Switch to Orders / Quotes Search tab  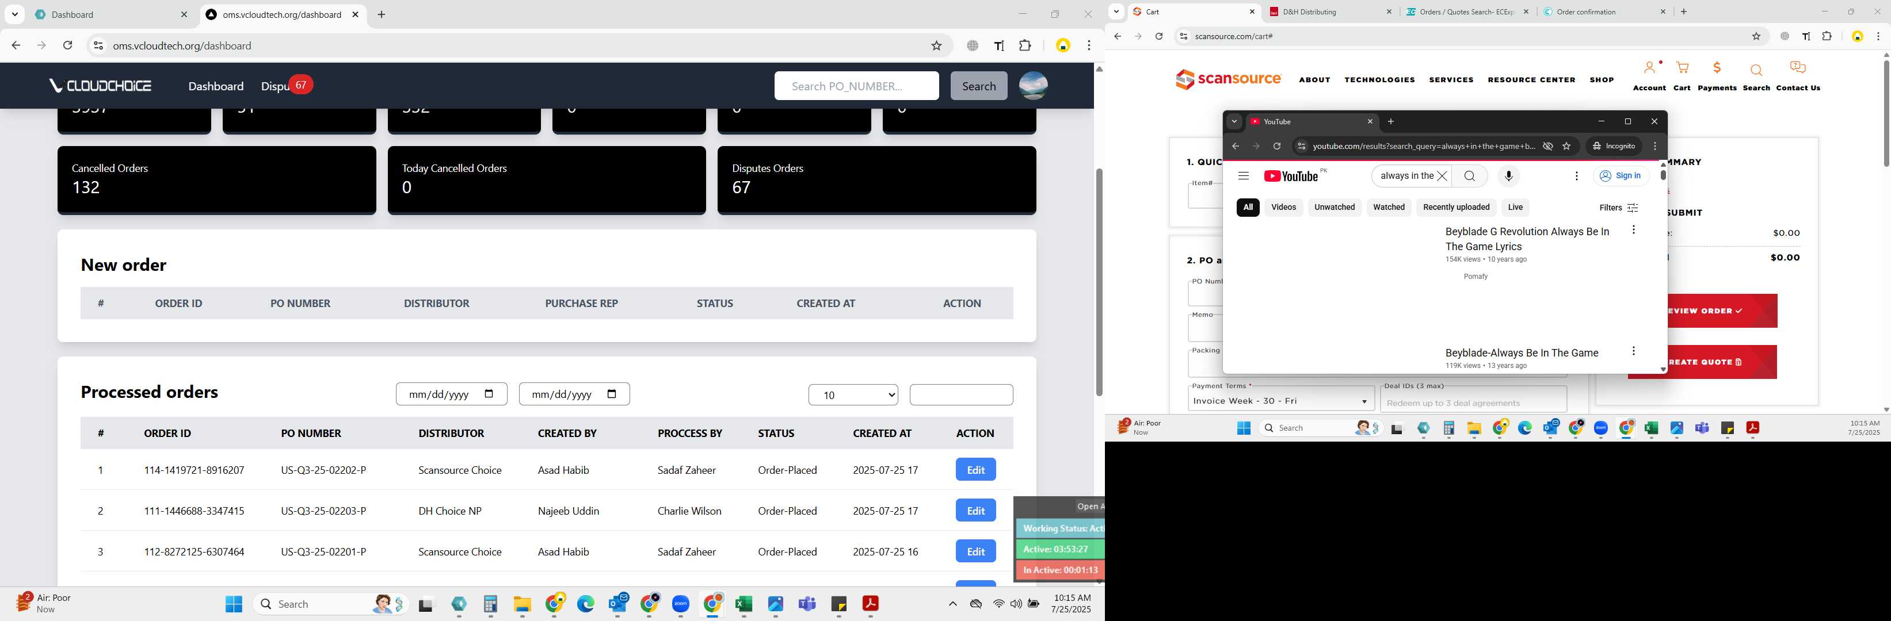point(1467,11)
